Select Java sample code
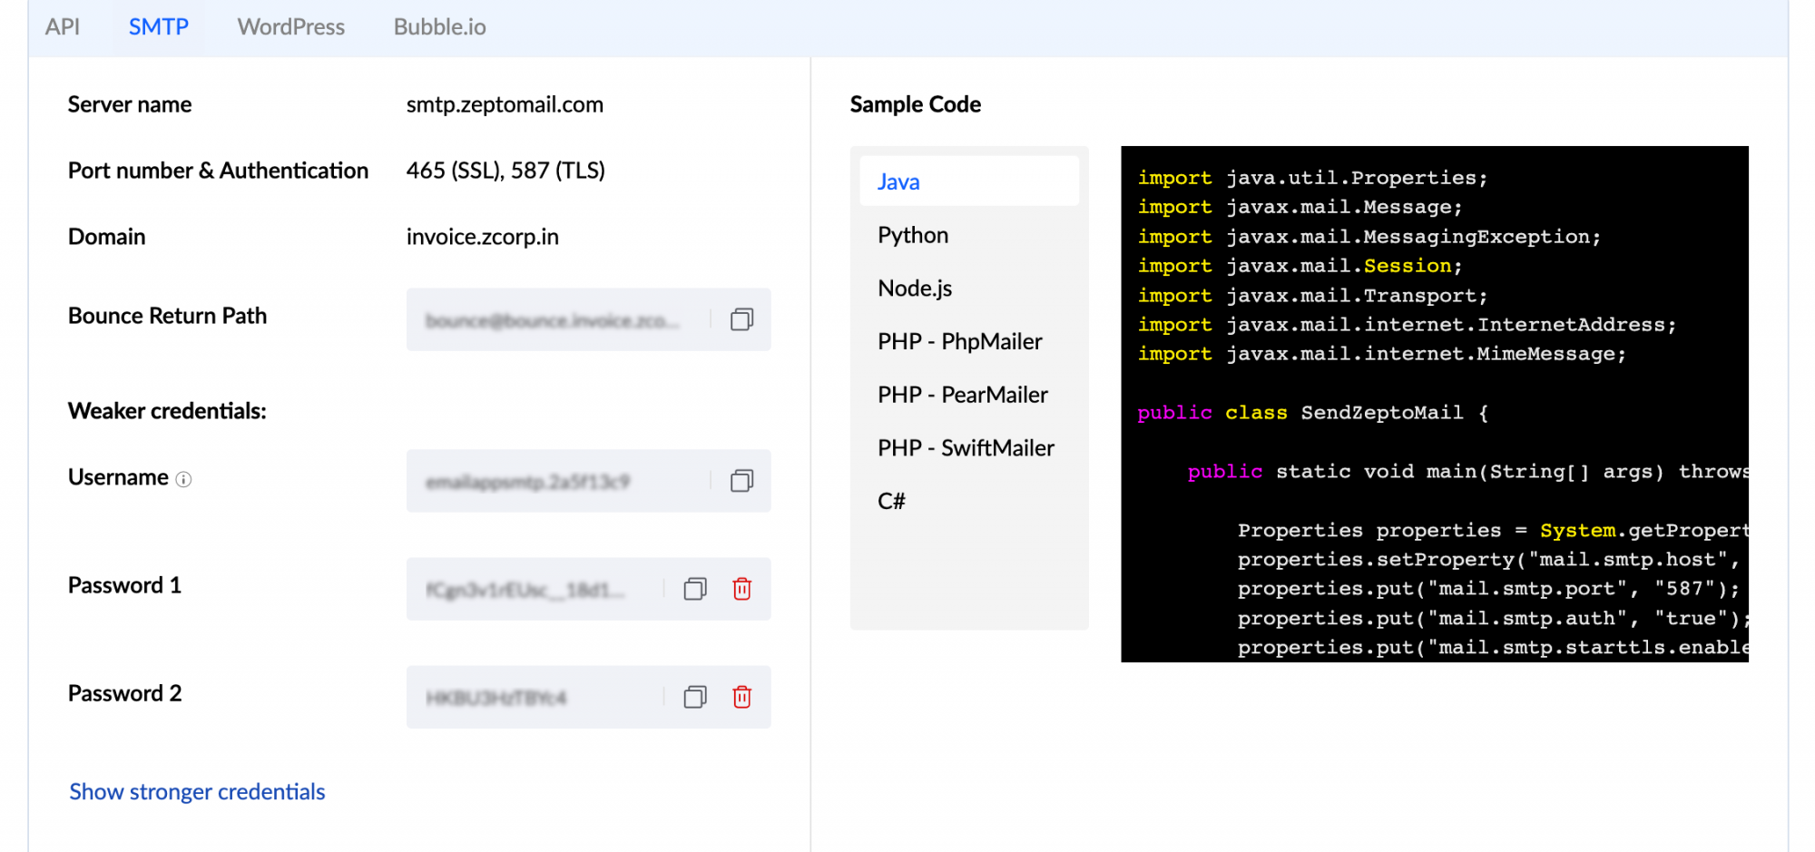Viewport: 1815px width, 852px height. pyautogui.click(x=898, y=181)
